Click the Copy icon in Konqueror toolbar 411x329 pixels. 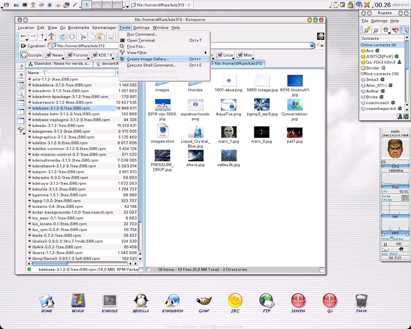92,36
